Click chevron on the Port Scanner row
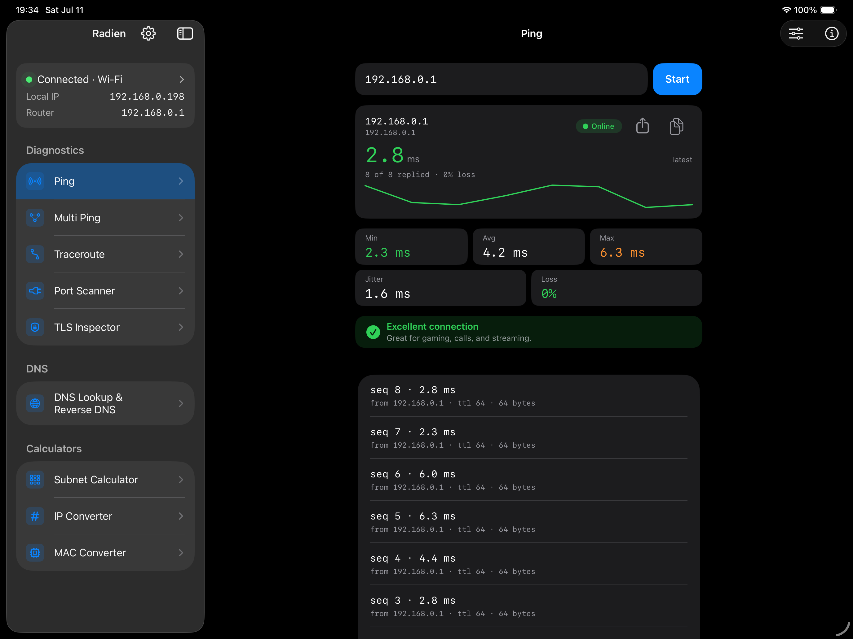Screen dimensions: 853x639 (x=181, y=291)
